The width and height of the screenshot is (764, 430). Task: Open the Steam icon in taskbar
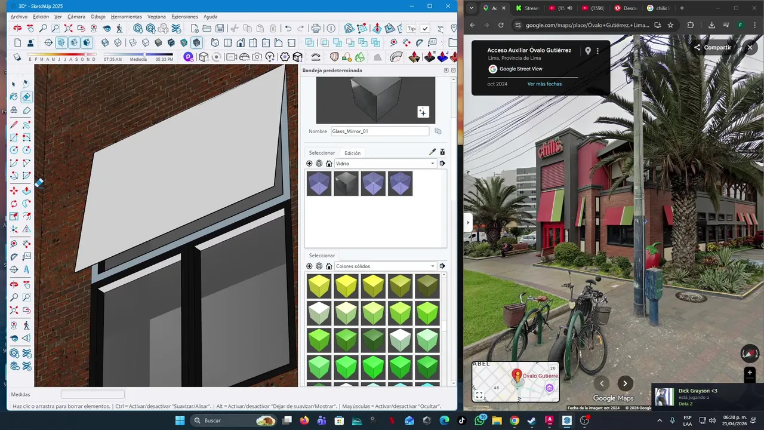(531, 420)
